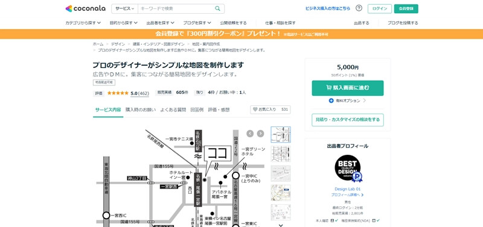Click ホーム breadcrumb link
The height and width of the screenshot is (227, 483).
coord(98,44)
